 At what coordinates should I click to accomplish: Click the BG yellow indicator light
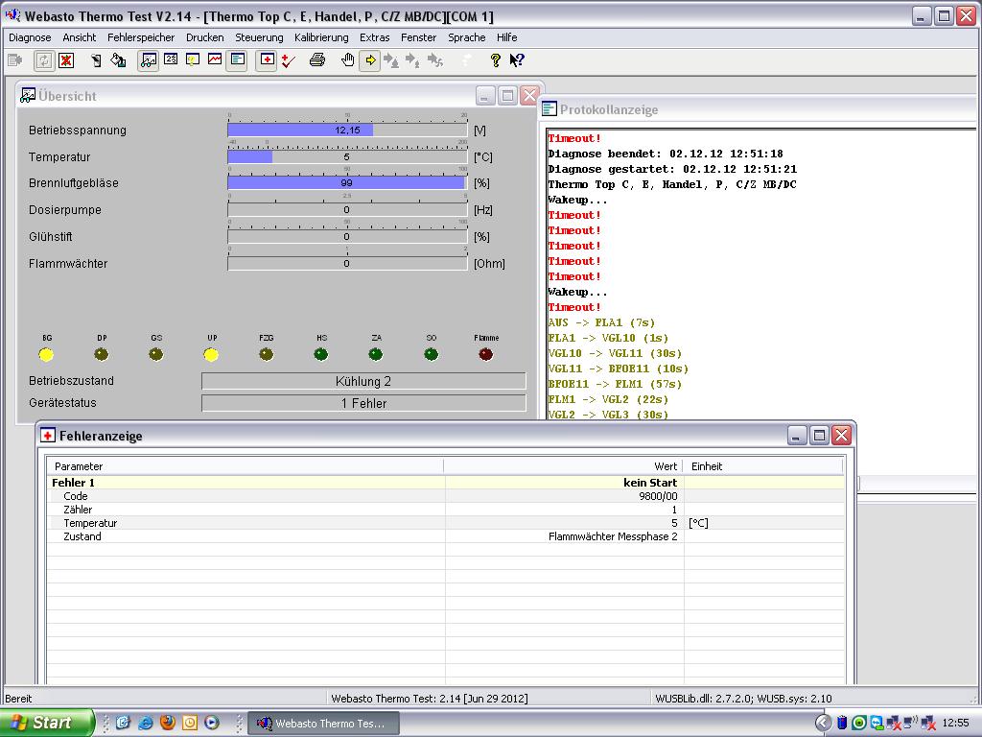[x=46, y=355]
